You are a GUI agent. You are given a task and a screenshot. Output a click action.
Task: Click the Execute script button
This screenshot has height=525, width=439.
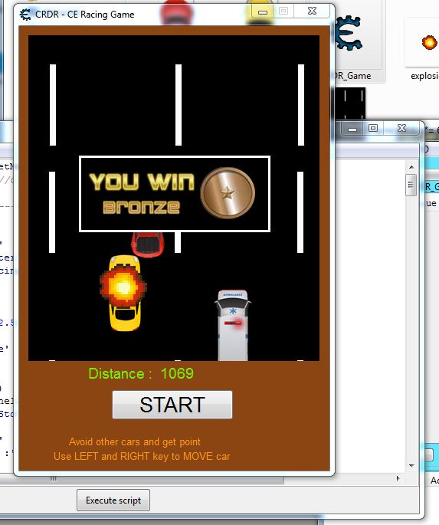(x=113, y=500)
